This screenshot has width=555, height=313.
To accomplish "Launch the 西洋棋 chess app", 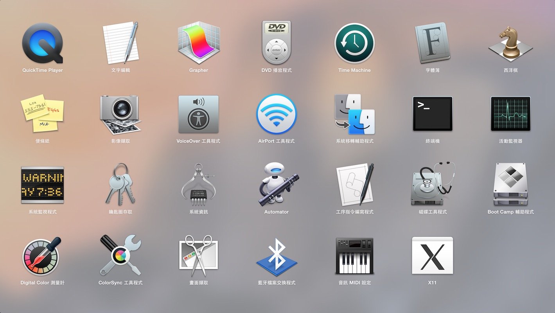I will point(510,43).
